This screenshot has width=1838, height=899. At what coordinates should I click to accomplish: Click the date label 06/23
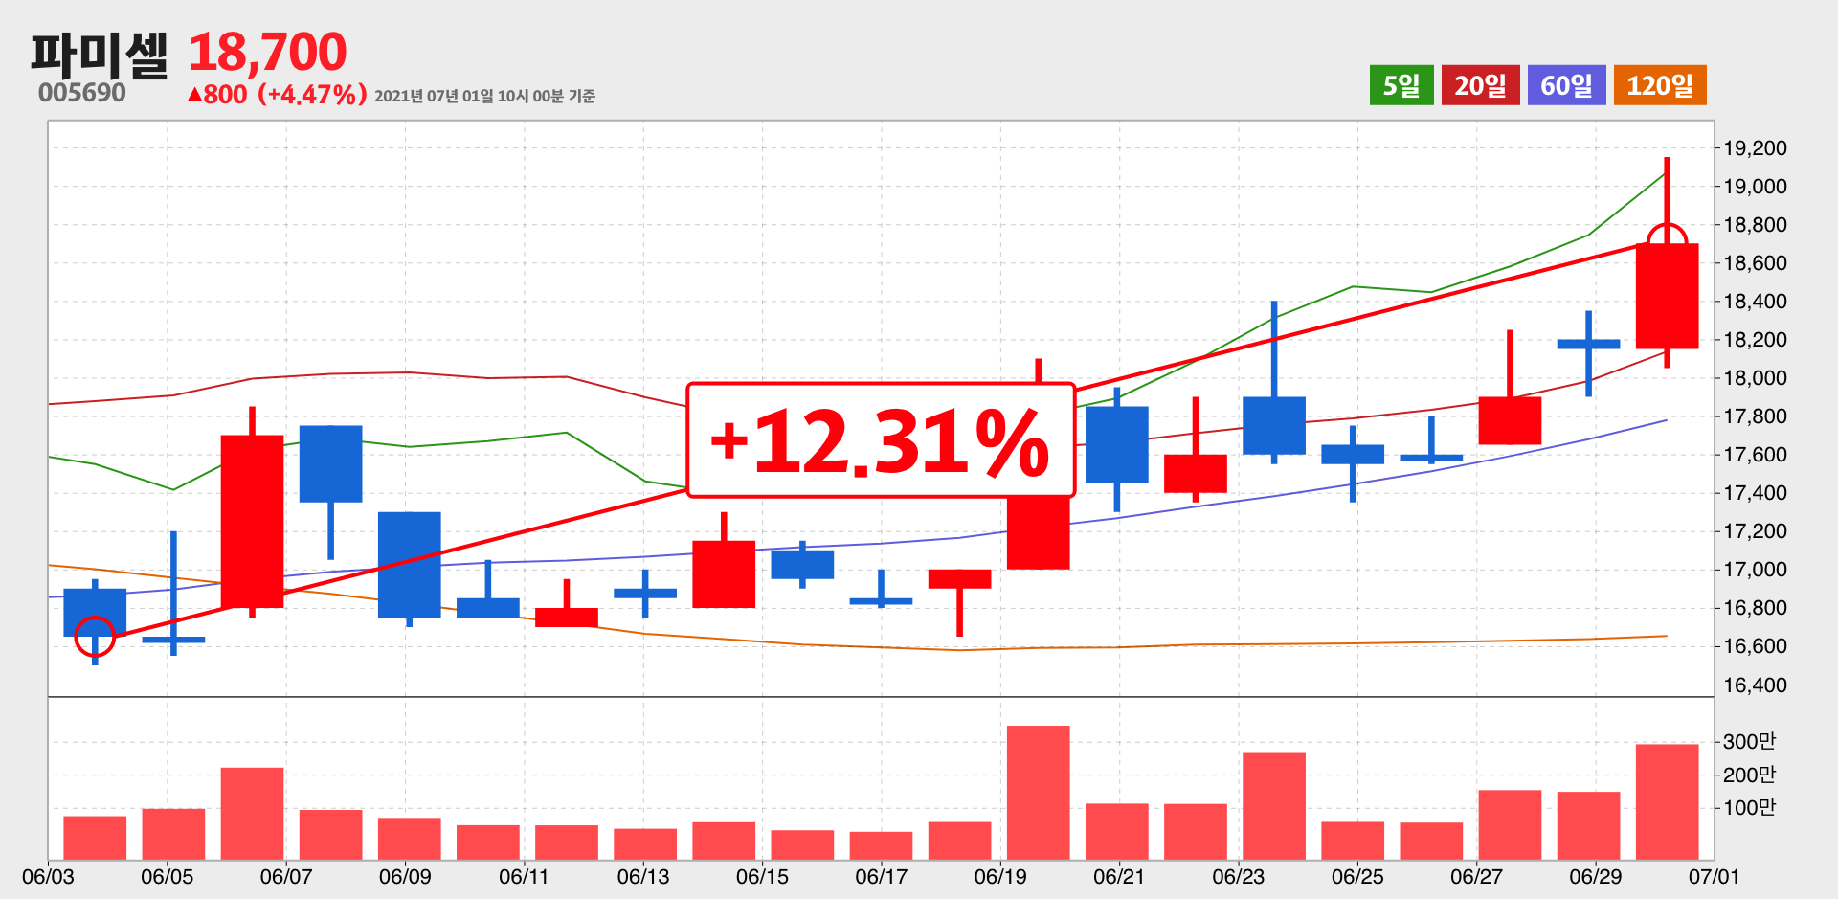[1239, 877]
